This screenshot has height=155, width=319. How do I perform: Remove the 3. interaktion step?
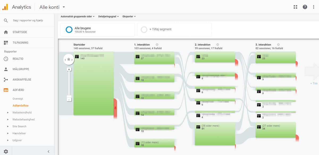pyautogui.click(x=278, y=45)
